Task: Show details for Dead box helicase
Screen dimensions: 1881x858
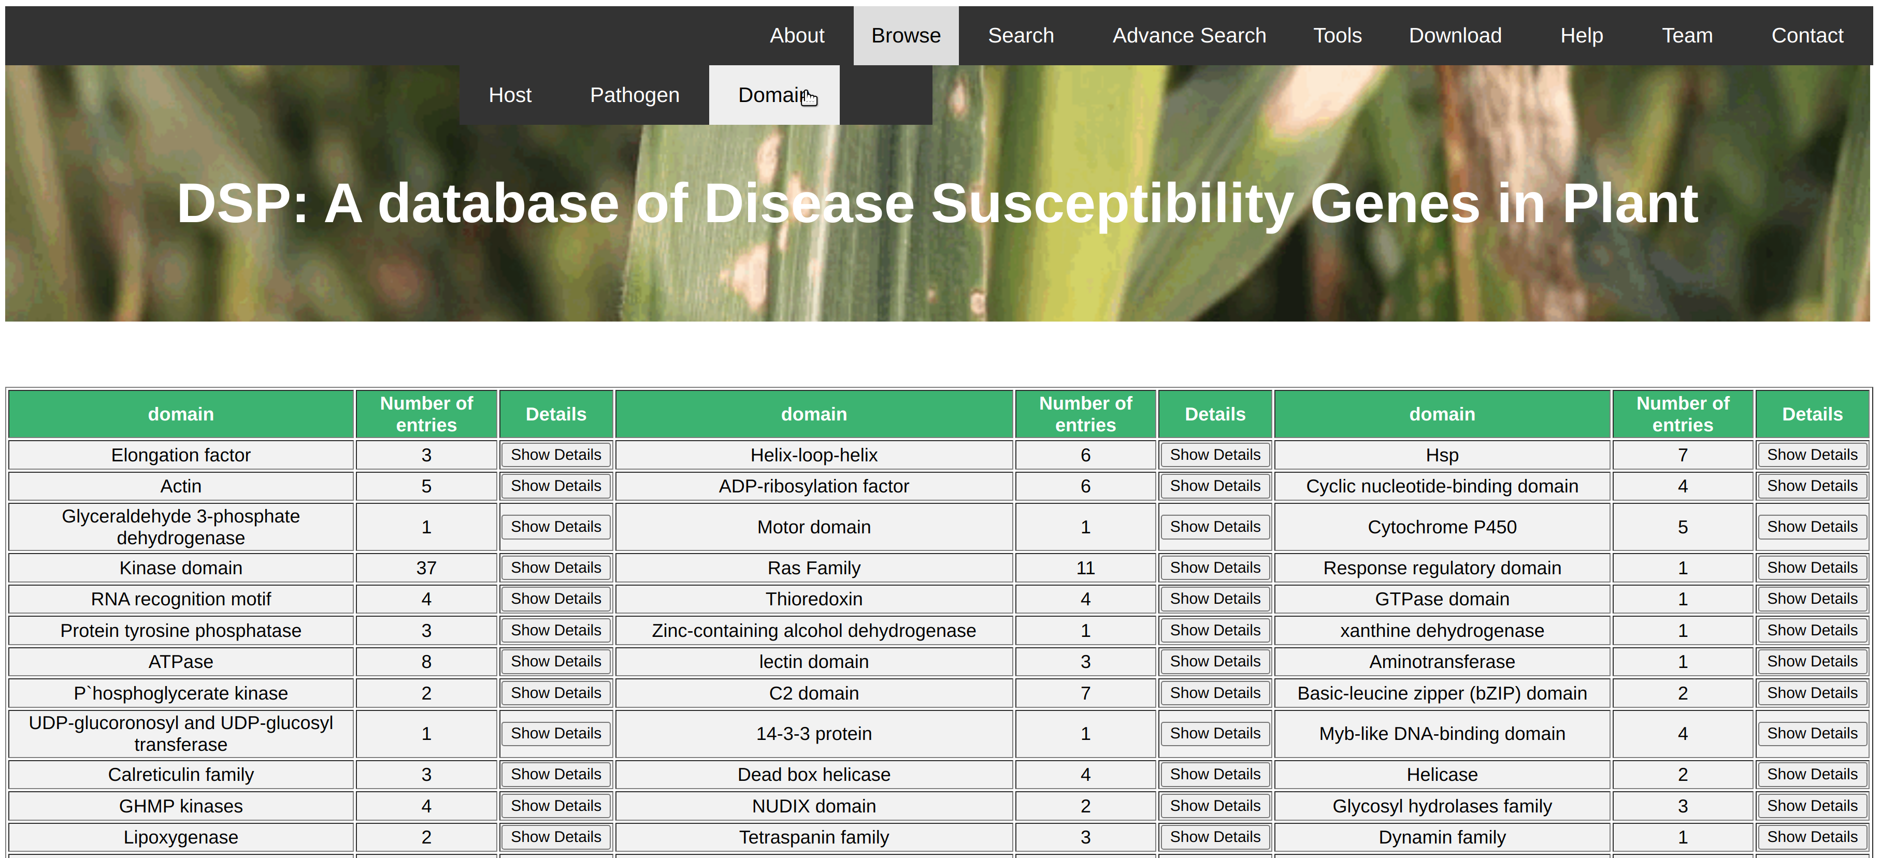Action: coord(1215,774)
